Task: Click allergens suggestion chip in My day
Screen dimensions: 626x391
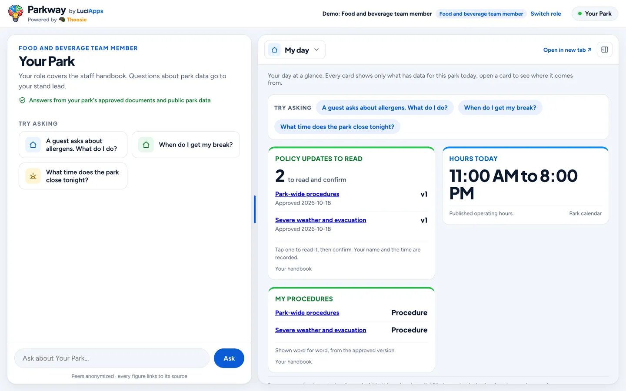Action: (385, 108)
